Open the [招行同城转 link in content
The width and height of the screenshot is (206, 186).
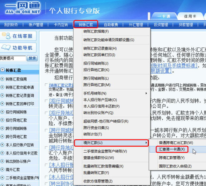pos(61,101)
